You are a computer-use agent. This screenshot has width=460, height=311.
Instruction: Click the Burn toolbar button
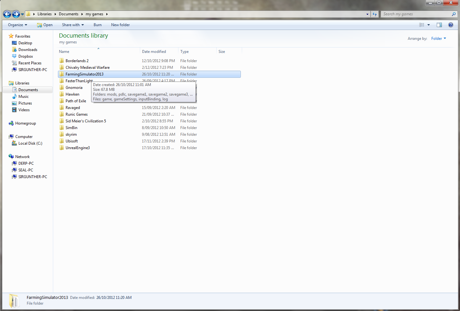[97, 25]
